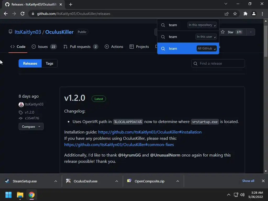268x201 pixels.
Task: Search 'team' in this user
Action: 188,37
